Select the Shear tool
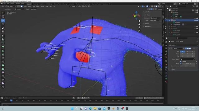 point(3,83)
